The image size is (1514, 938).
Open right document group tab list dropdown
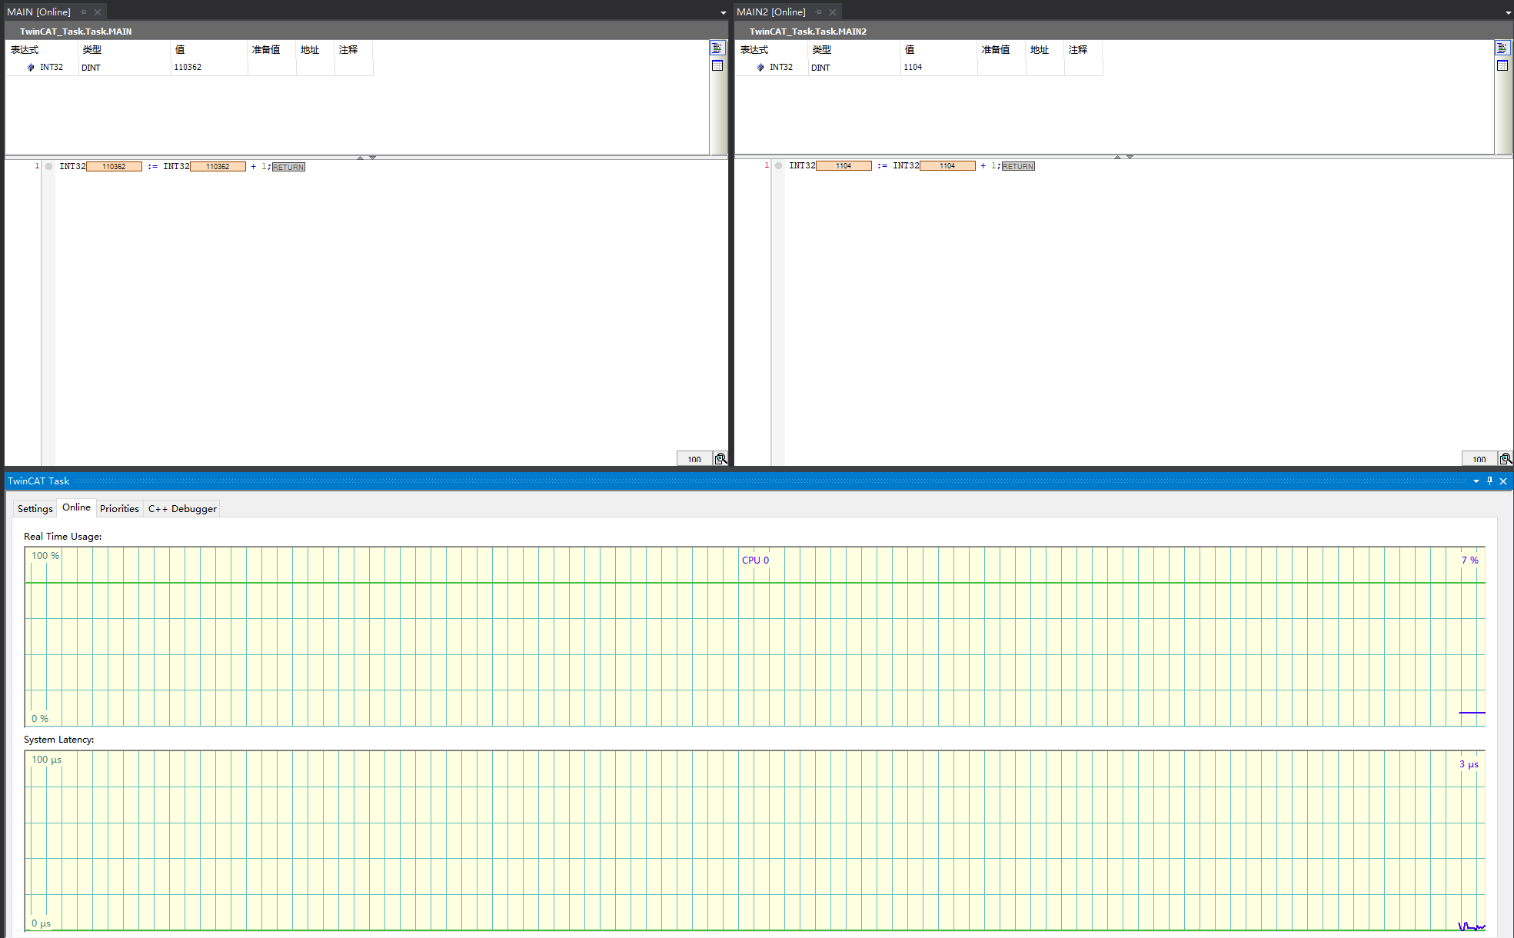[x=1508, y=13]
